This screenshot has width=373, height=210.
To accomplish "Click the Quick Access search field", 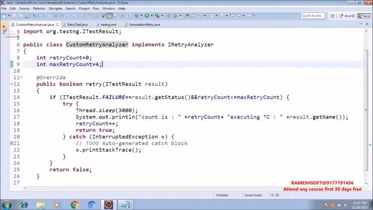I will click(312, 16).
